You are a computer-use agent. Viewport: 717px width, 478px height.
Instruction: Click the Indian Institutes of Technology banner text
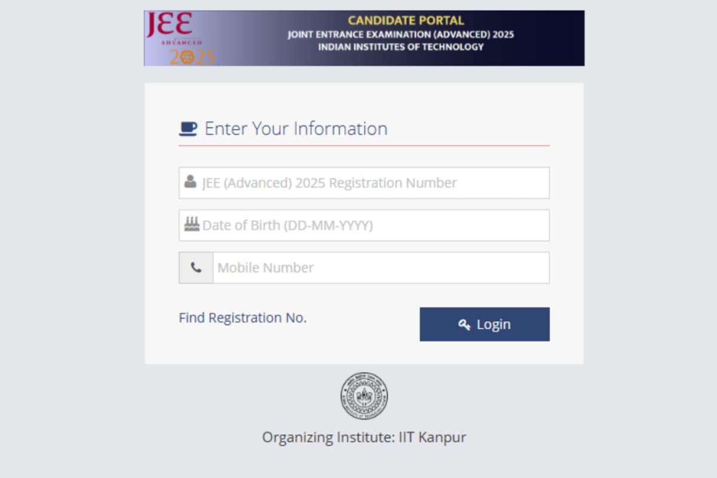pos(401,47)
